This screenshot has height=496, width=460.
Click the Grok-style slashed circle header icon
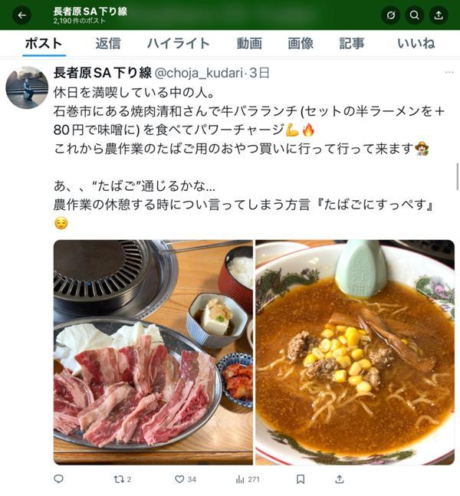[391, 15]
